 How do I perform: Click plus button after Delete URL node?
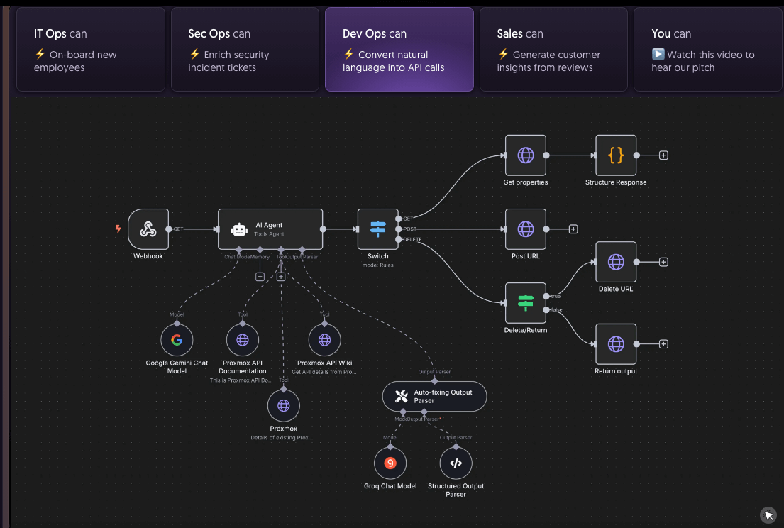(x=663, y=262)
